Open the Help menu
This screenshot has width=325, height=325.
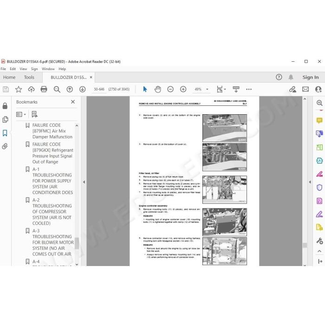point(62,69)
